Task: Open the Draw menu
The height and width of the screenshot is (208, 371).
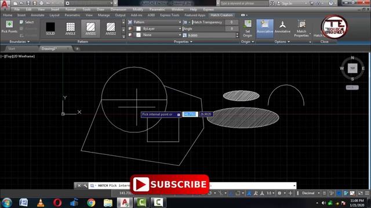Action: click(x=100, y=10)
